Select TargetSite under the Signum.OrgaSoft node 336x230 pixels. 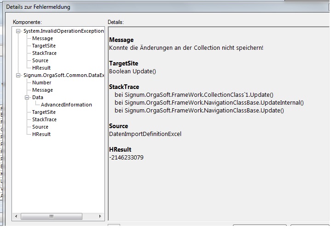click(44, 112)
